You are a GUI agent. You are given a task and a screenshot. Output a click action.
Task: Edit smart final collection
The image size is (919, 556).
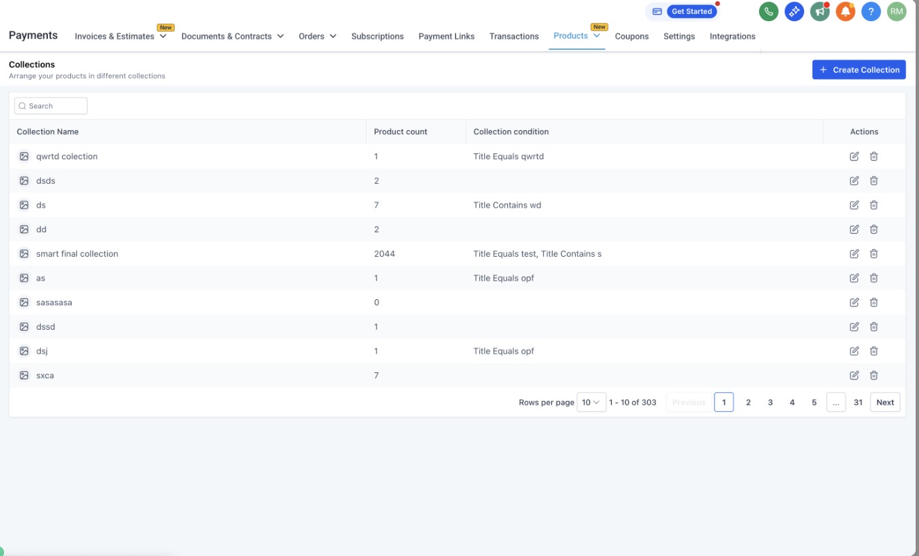coord(855,253)
